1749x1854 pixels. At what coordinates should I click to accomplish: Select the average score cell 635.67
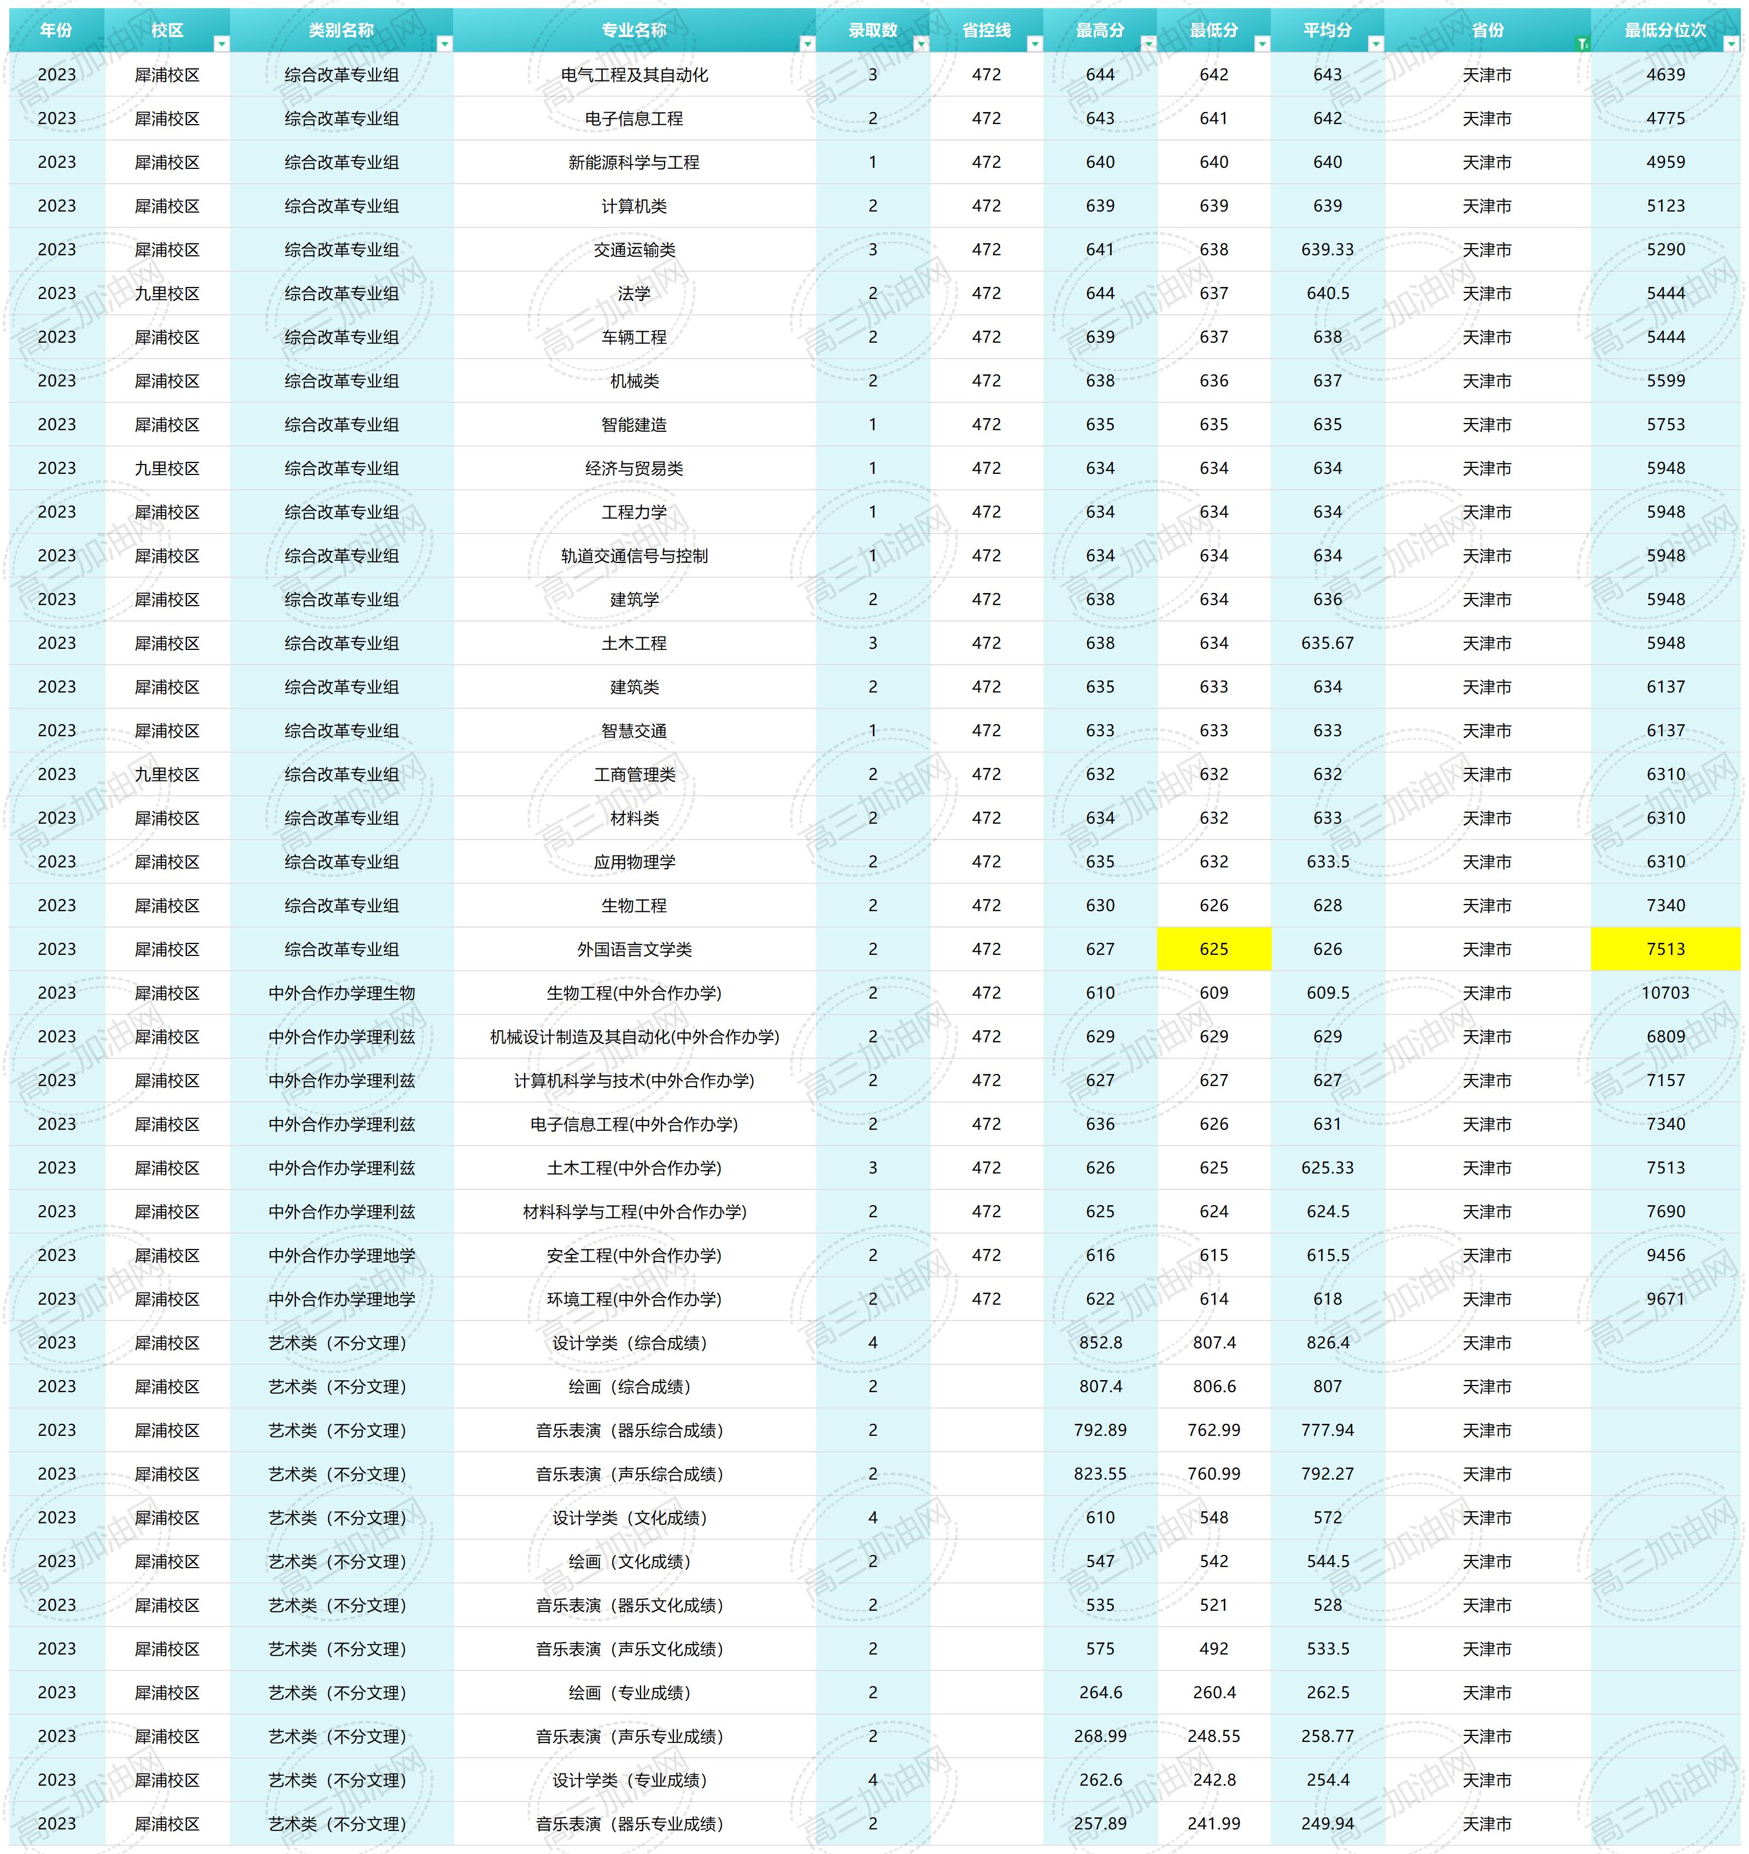(1328, 643)
